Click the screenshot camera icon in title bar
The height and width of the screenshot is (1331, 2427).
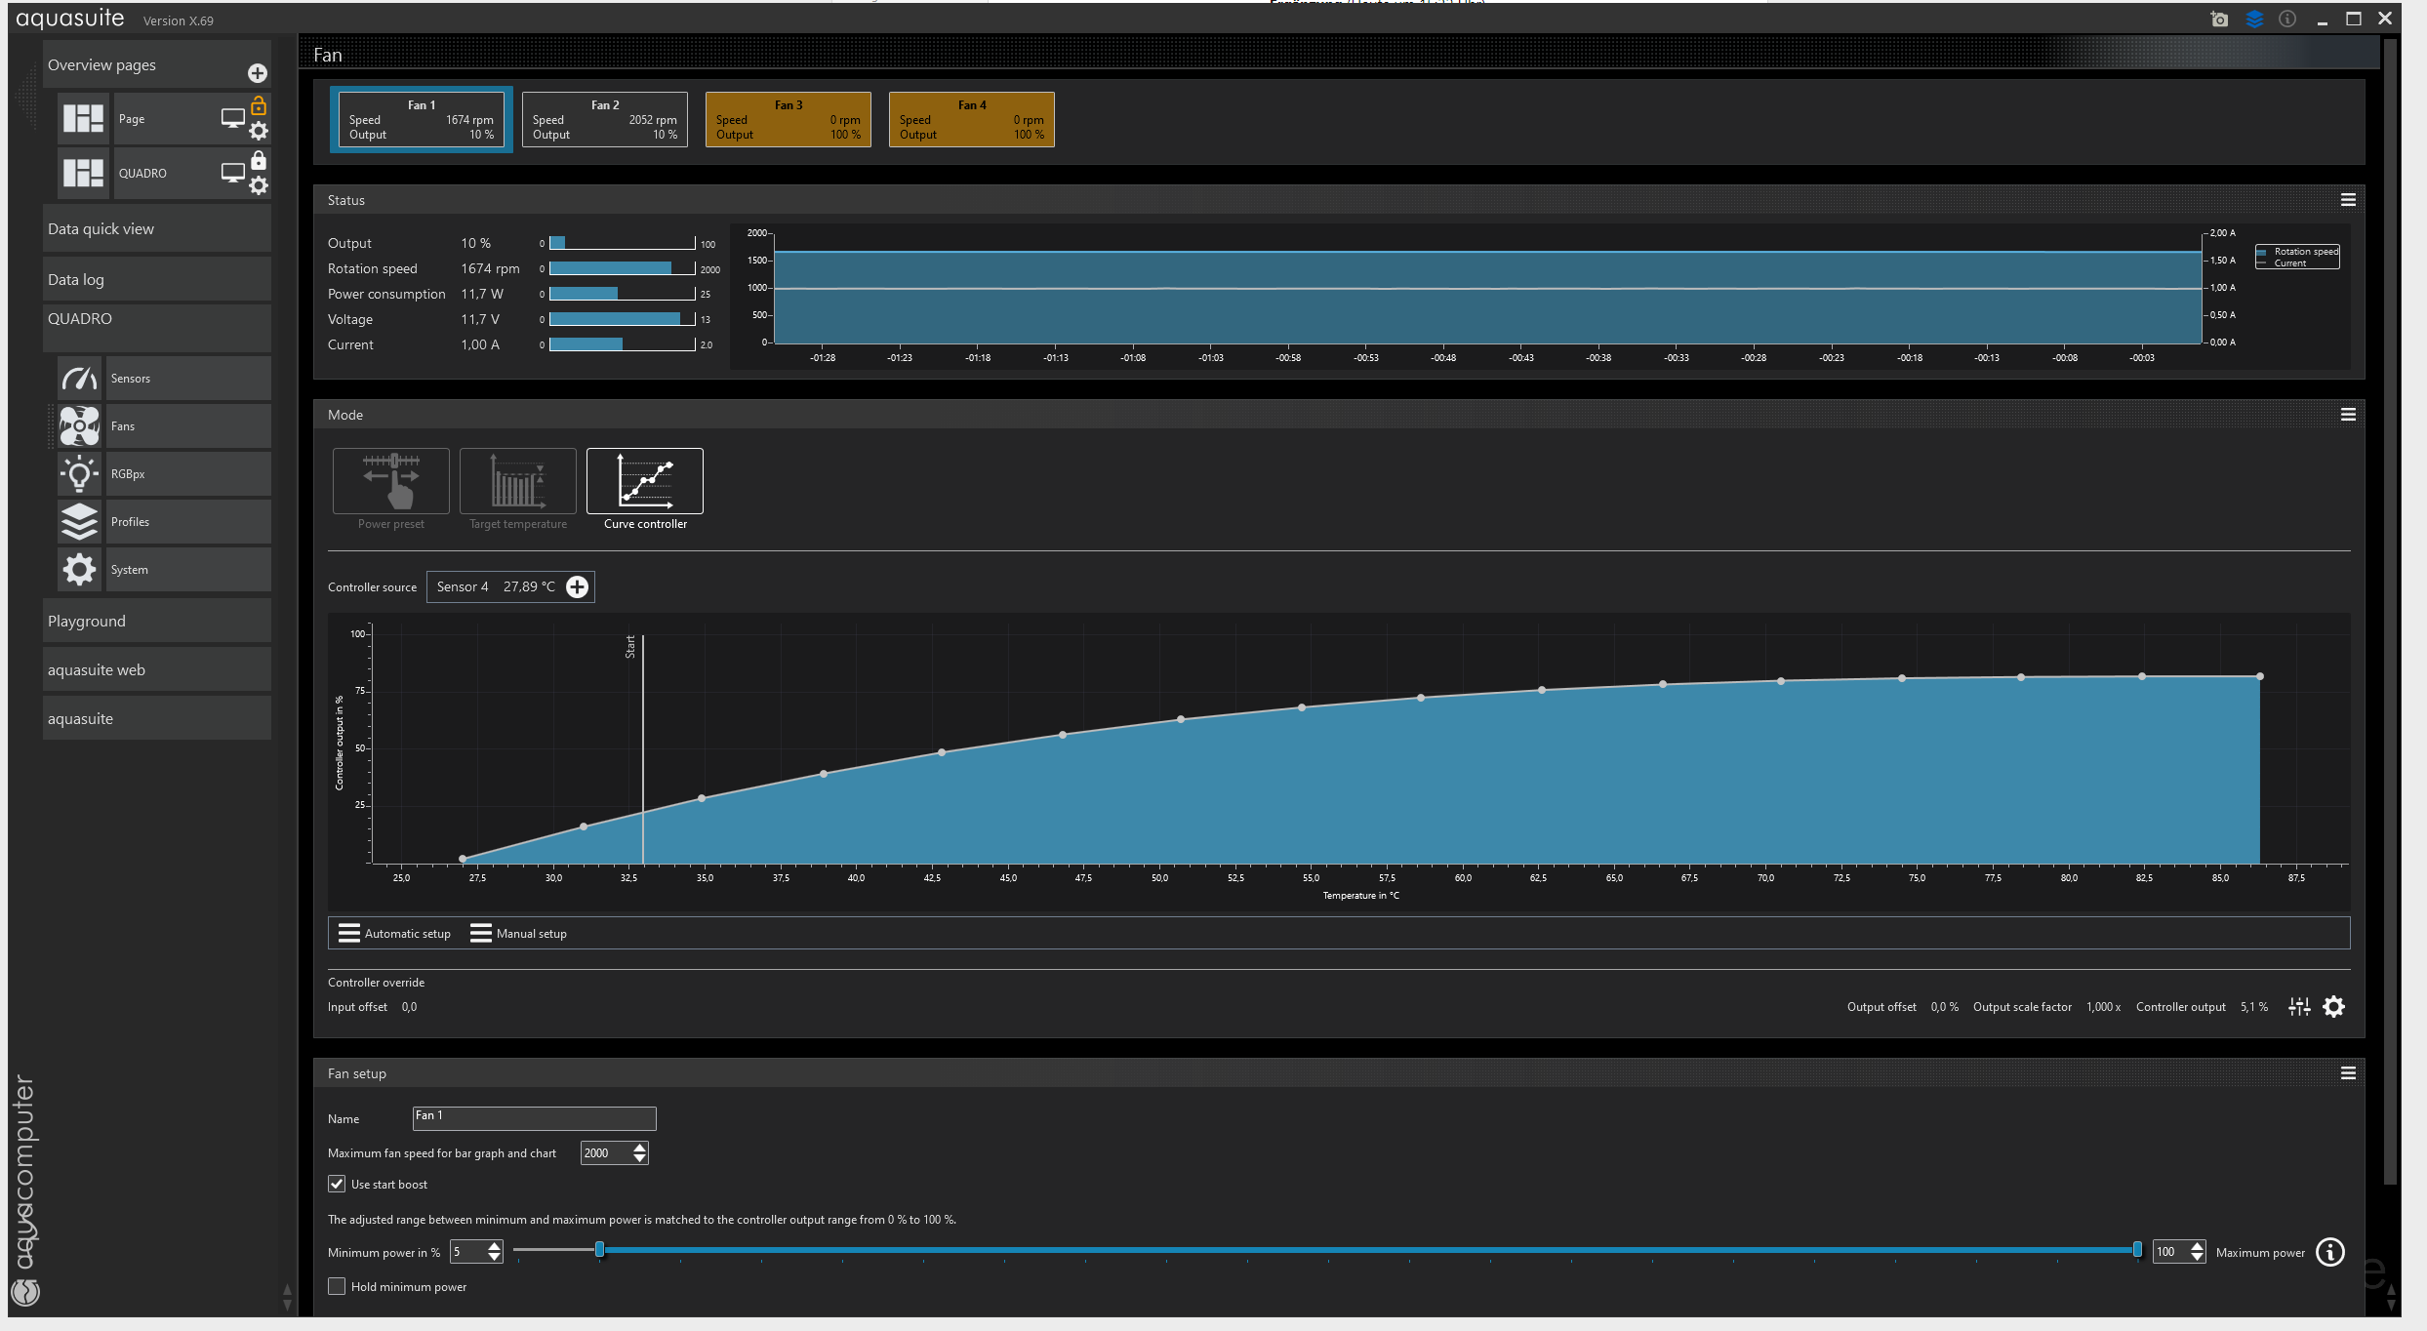point(2219,20)
